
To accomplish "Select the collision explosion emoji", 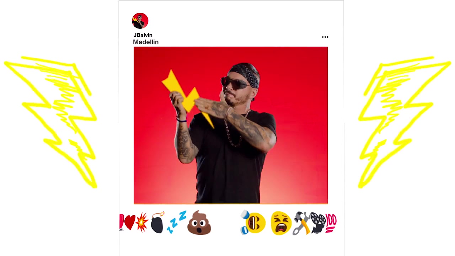I will coord(142,223).
